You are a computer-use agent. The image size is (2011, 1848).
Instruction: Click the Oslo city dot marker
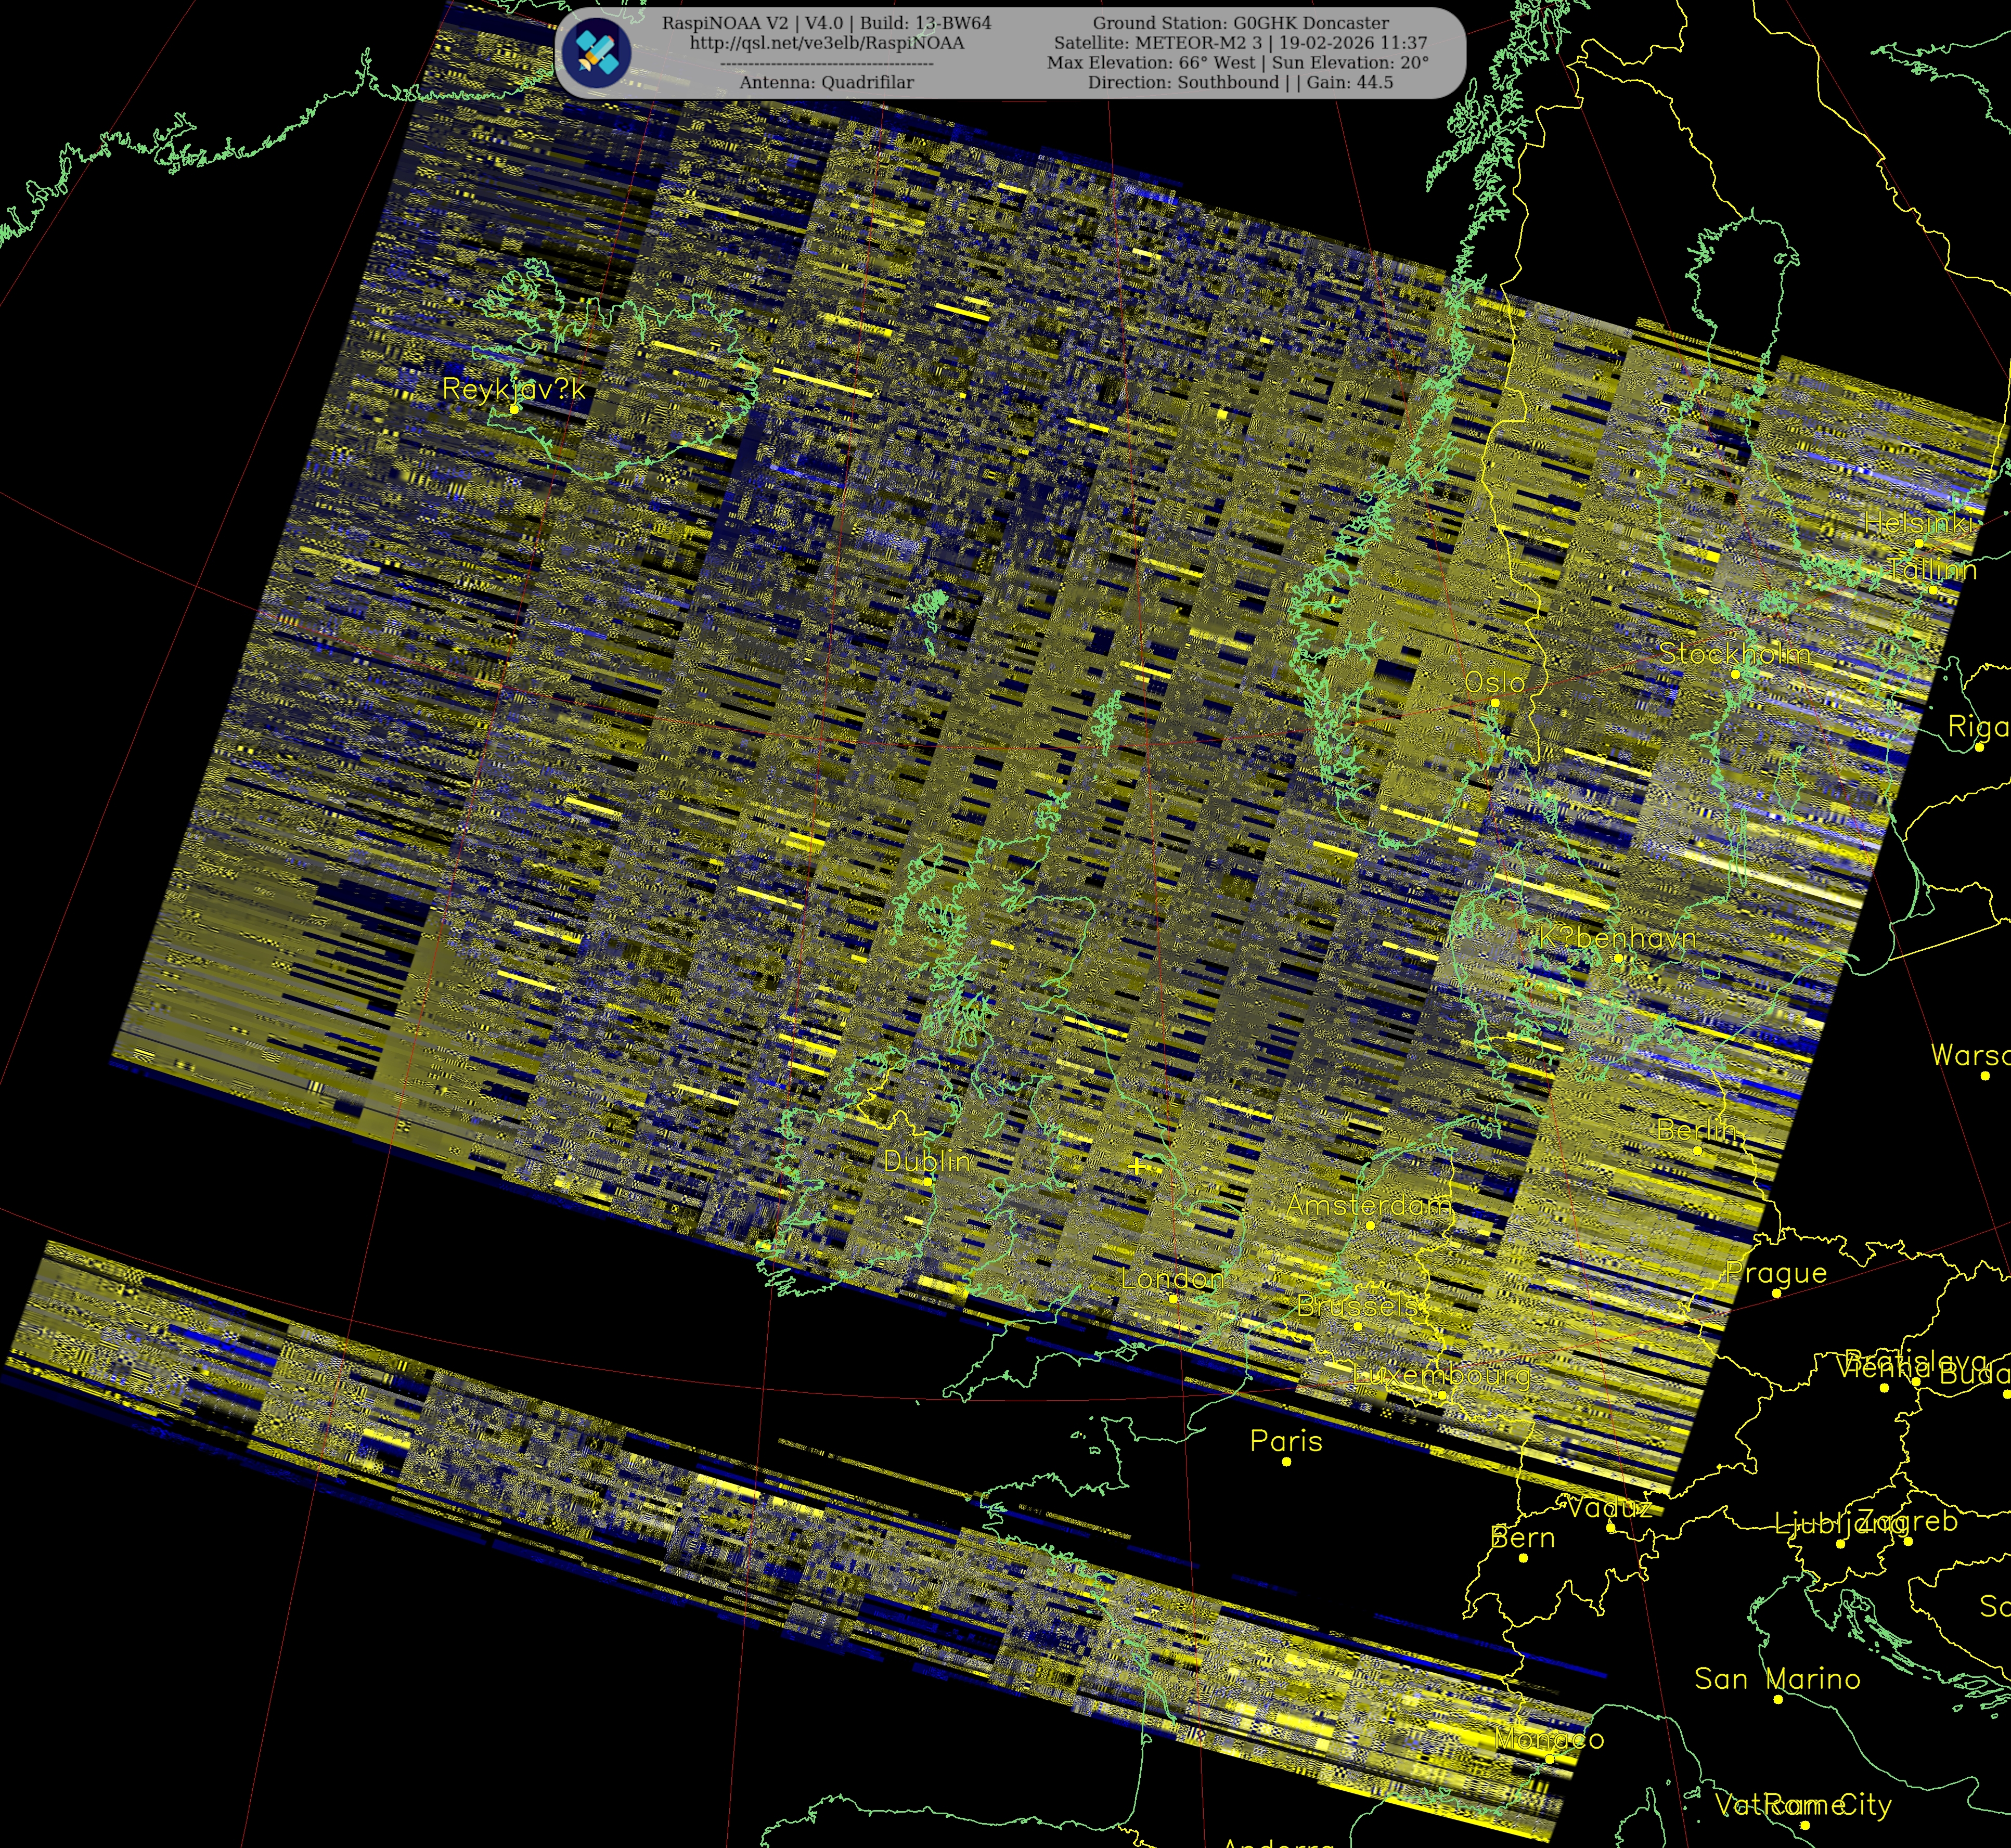point(1495,703)
